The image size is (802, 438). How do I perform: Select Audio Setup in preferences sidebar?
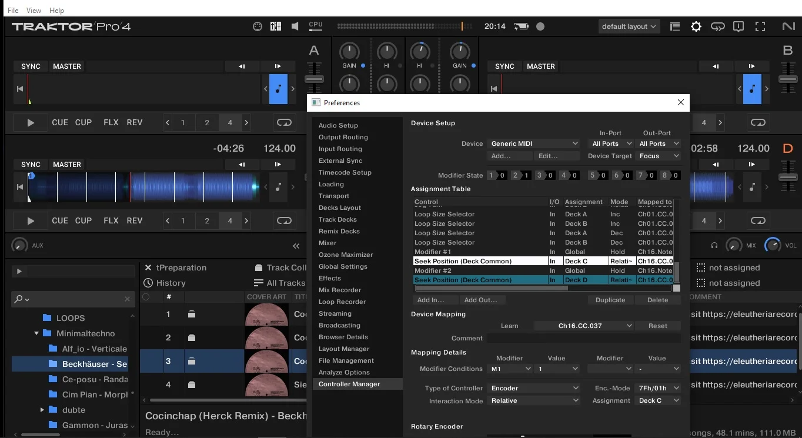[x=338, y=125]
